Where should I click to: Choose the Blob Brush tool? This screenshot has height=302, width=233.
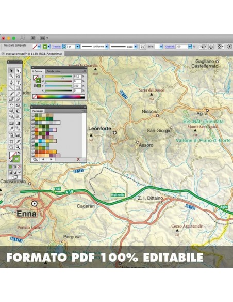pos(11,99)
